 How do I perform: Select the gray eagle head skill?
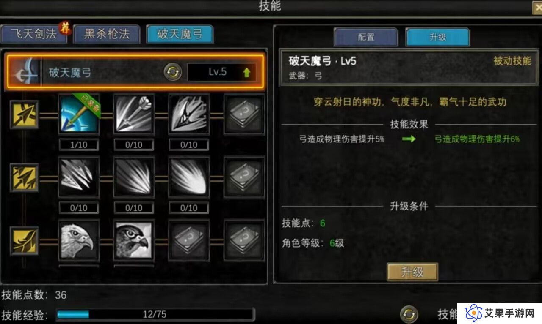tap(79, 241)
